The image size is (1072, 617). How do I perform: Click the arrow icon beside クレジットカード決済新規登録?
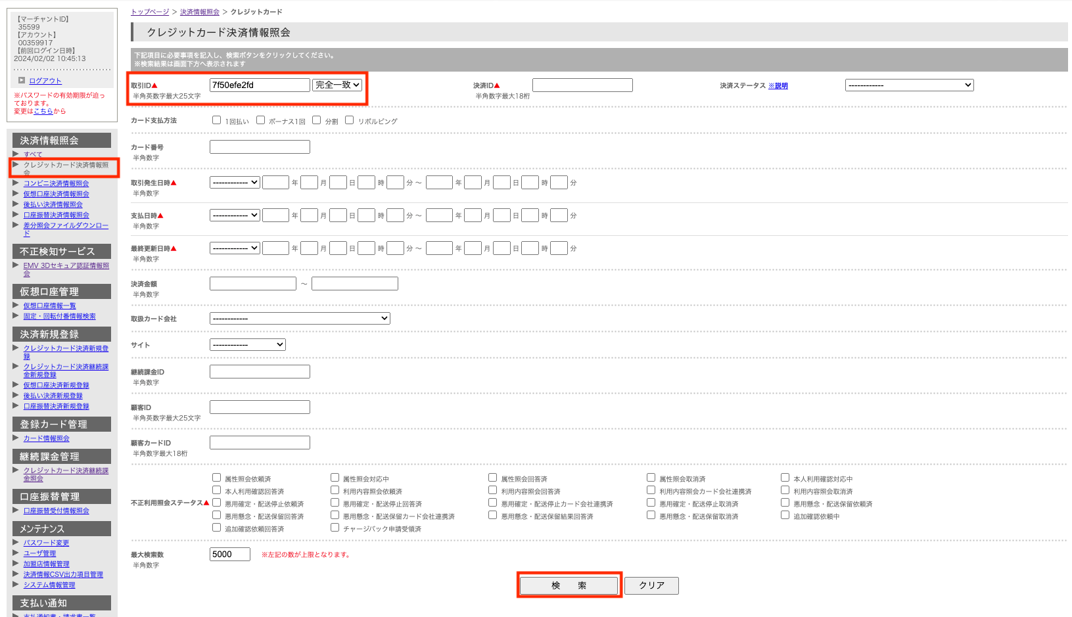[16, 348]
